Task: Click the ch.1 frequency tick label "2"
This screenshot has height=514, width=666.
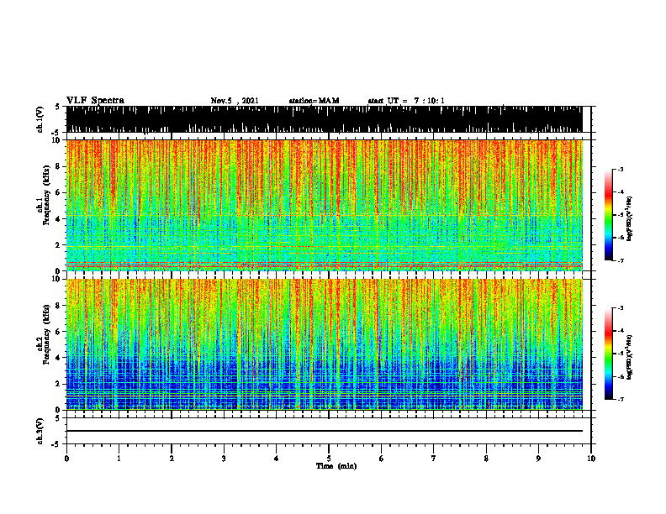Action: point(59,245)
